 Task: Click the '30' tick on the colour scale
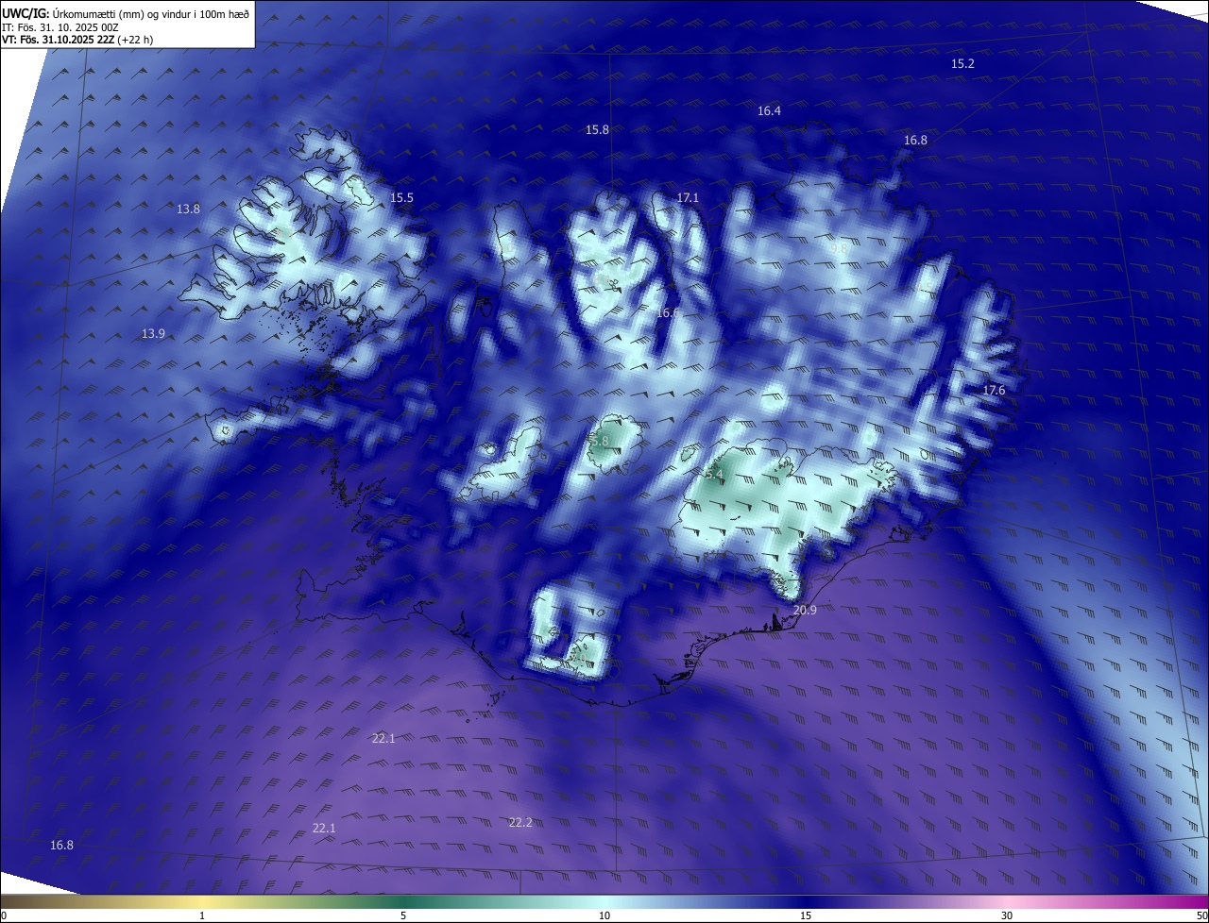pyautogui.click(x=1007, y=916)
